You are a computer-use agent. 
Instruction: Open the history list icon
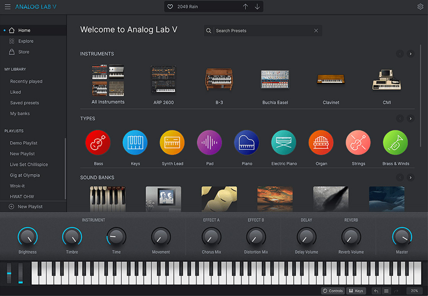386,291
